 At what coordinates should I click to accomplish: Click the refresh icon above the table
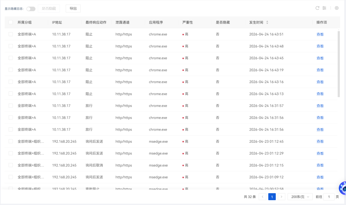tap(317, 8)
